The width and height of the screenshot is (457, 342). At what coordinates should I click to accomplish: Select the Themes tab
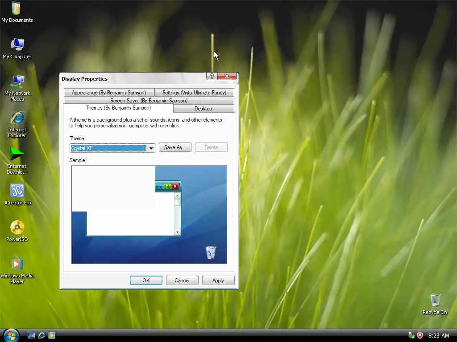(x=118, y=108)
